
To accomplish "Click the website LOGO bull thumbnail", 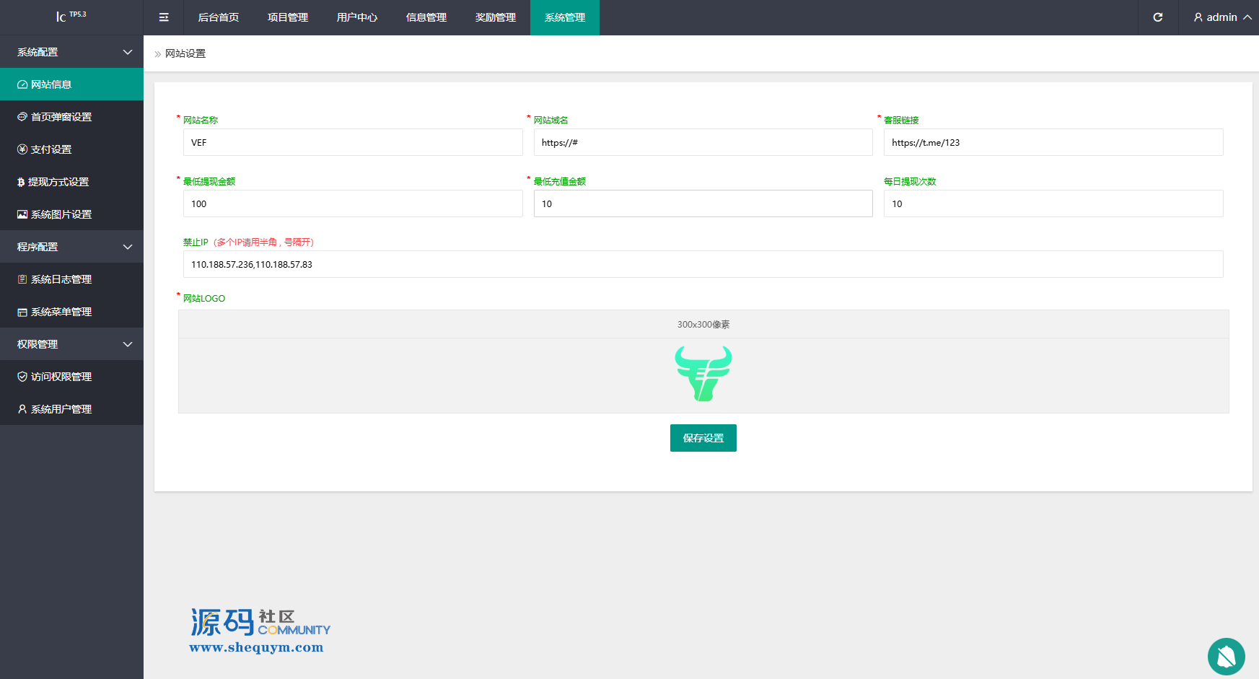I will [x=703, y=374].
